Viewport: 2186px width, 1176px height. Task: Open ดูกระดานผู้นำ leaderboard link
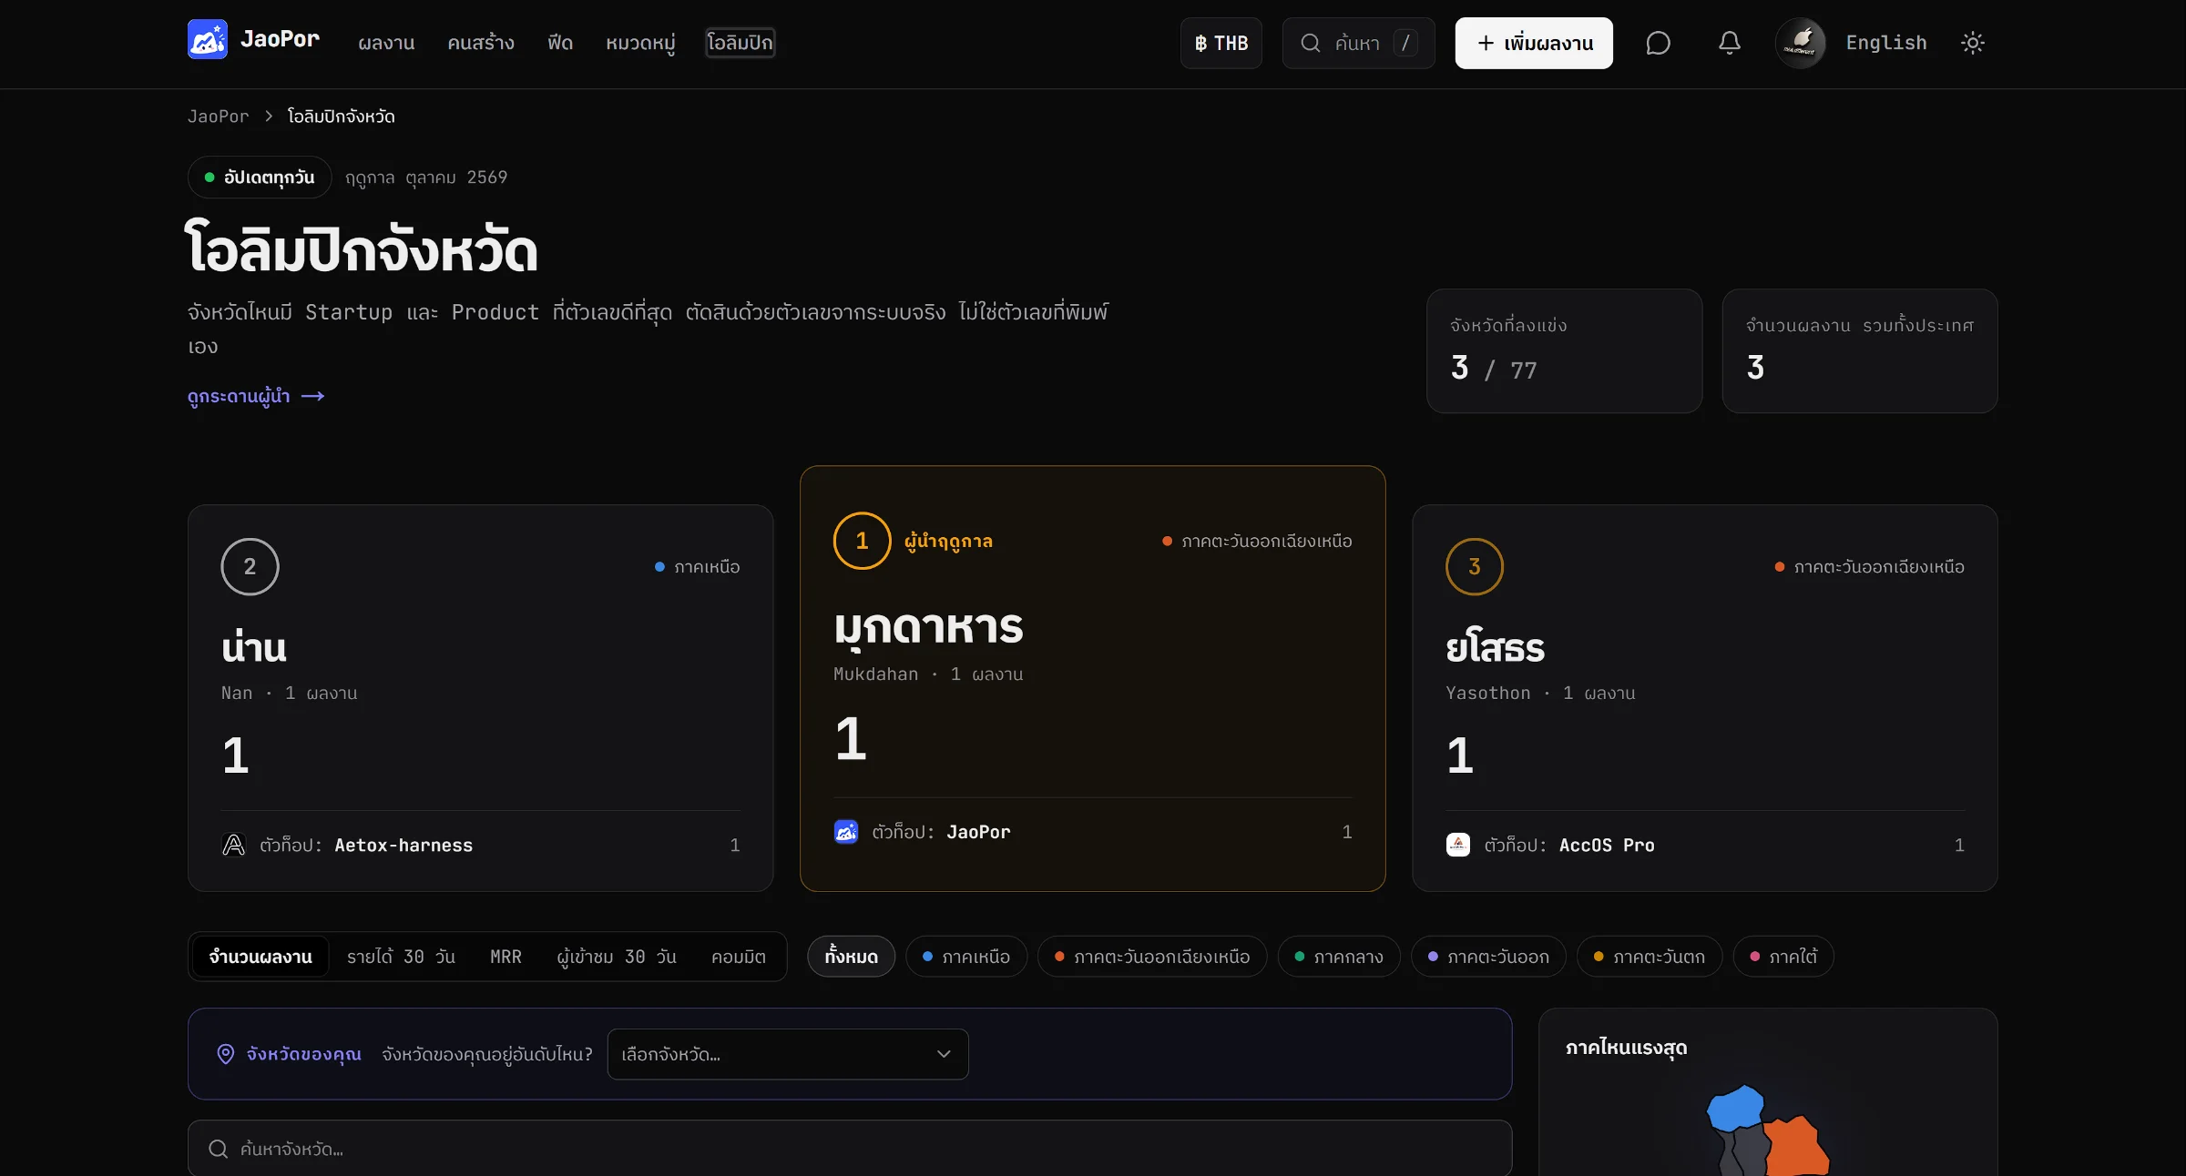[x=256, y=396]
